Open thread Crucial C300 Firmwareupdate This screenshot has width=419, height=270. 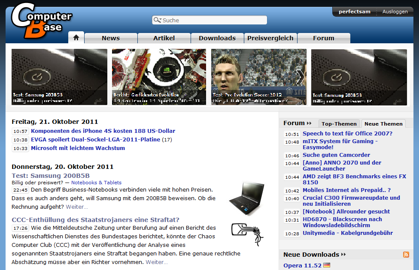pyautogui.click(x=351, y=201)
